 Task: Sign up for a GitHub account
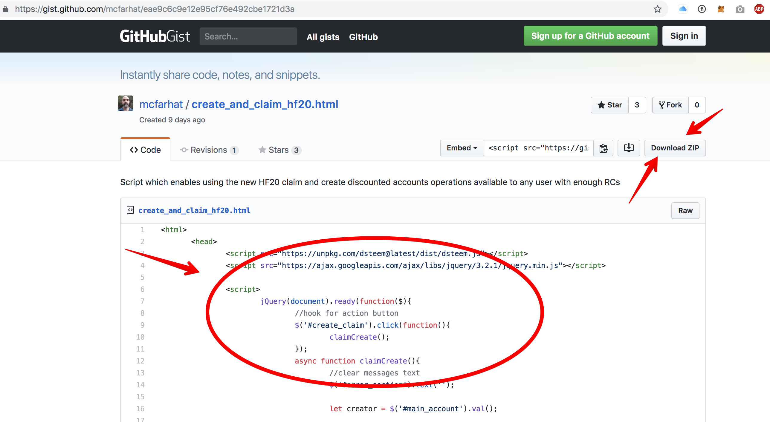click(x=590, y=36)
